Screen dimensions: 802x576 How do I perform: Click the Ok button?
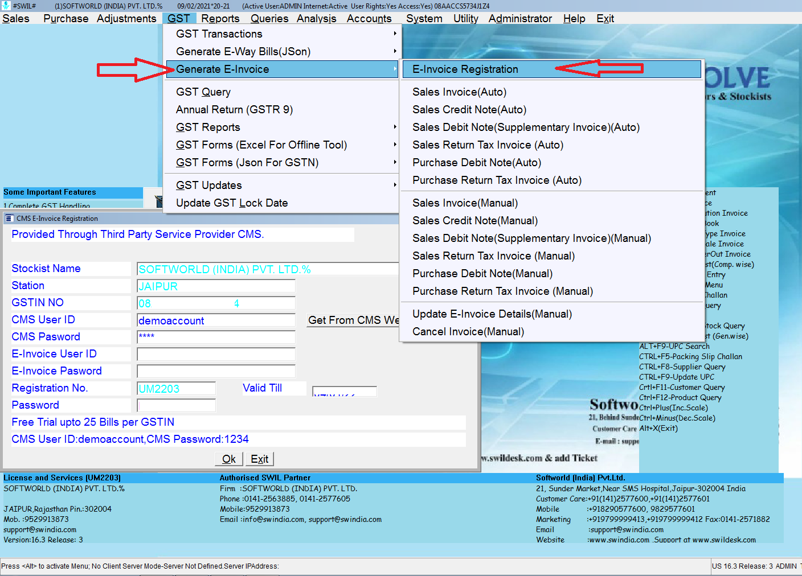(229, 459)
